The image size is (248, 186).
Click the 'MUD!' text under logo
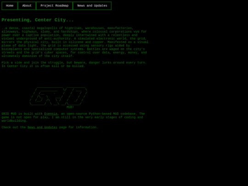coord(70,107)
